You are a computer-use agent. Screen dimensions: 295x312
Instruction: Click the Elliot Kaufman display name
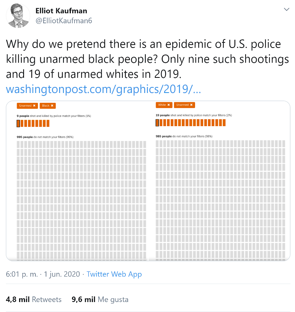[61, 11]
